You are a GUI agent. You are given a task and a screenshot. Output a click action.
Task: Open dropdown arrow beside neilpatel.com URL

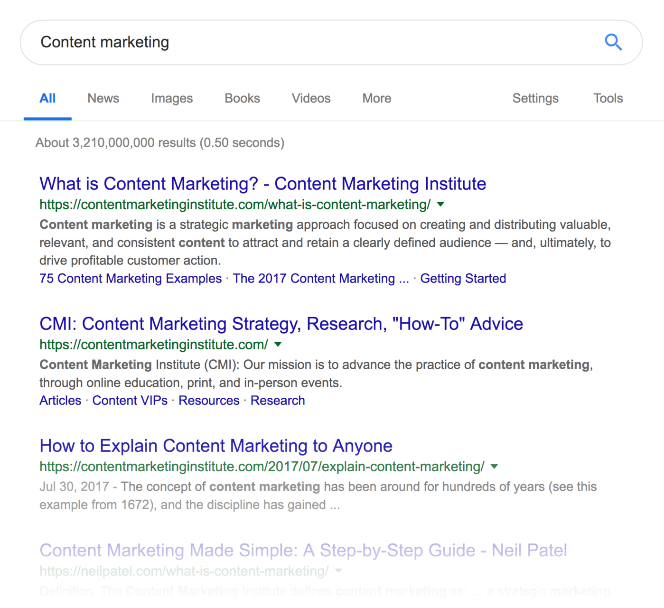338,571
